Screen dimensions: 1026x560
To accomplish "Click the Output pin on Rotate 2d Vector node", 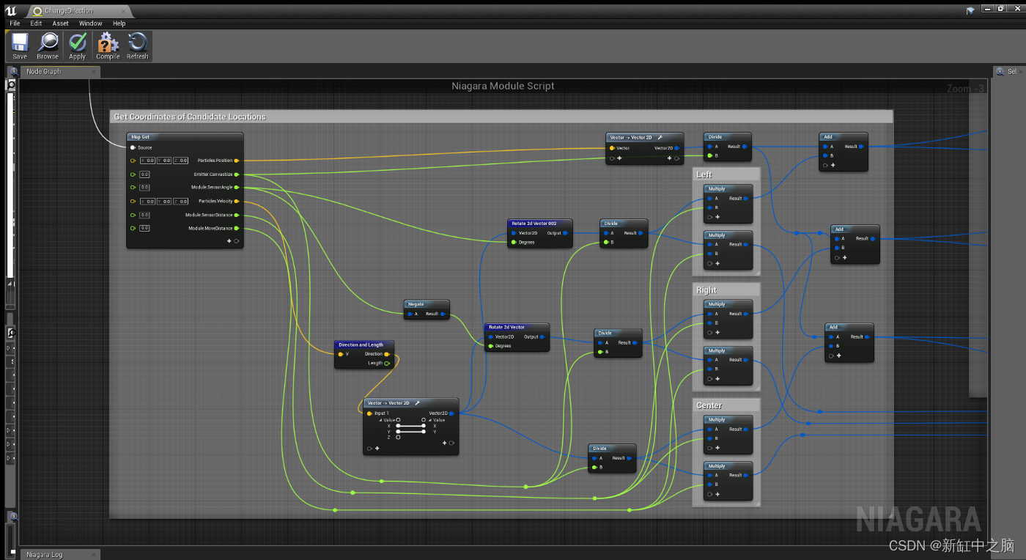I will (543, 337).
